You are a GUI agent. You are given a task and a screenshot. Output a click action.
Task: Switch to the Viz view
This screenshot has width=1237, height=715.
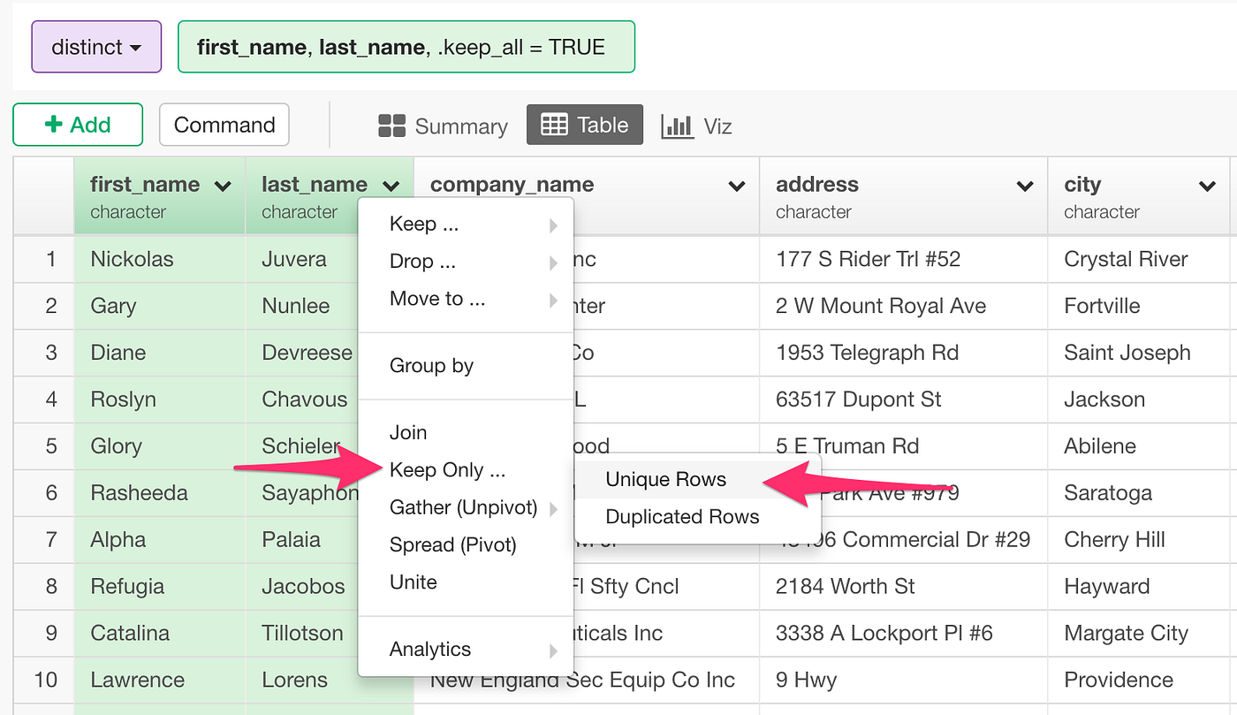click(696, 126)
